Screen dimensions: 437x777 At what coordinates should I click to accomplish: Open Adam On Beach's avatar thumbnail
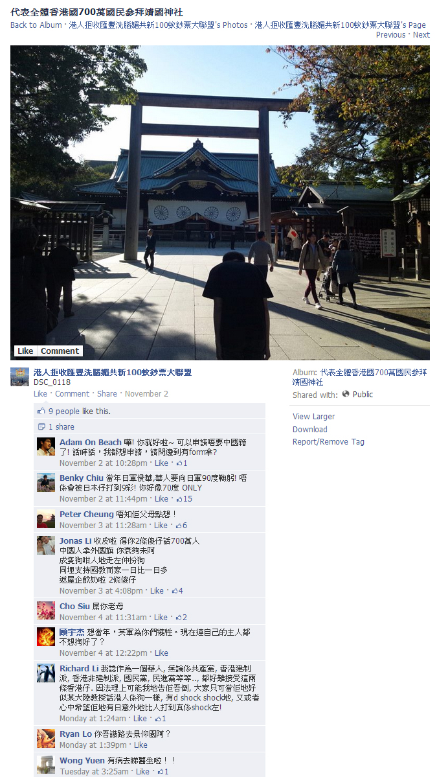(45, 446)
